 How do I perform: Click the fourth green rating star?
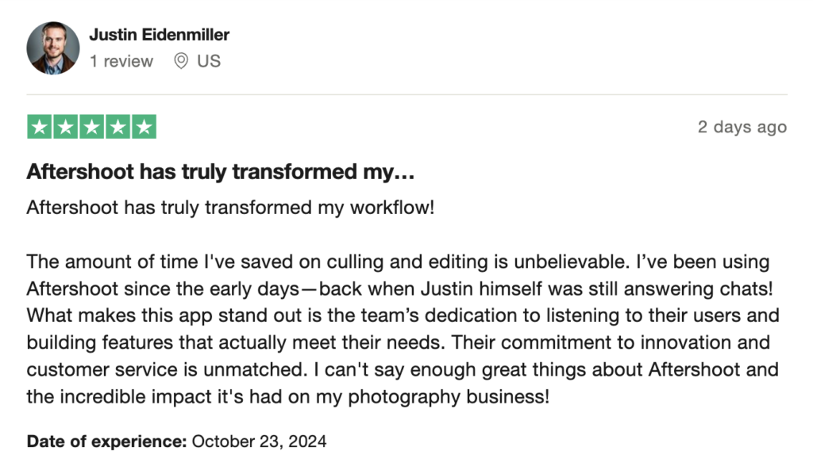pos(118,127)
